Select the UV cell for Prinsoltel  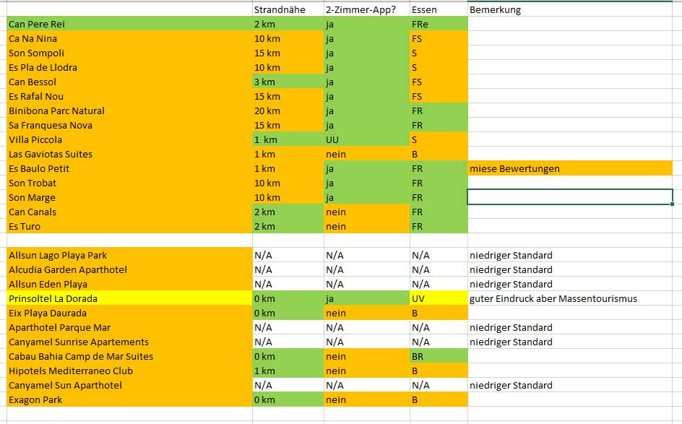438,298
